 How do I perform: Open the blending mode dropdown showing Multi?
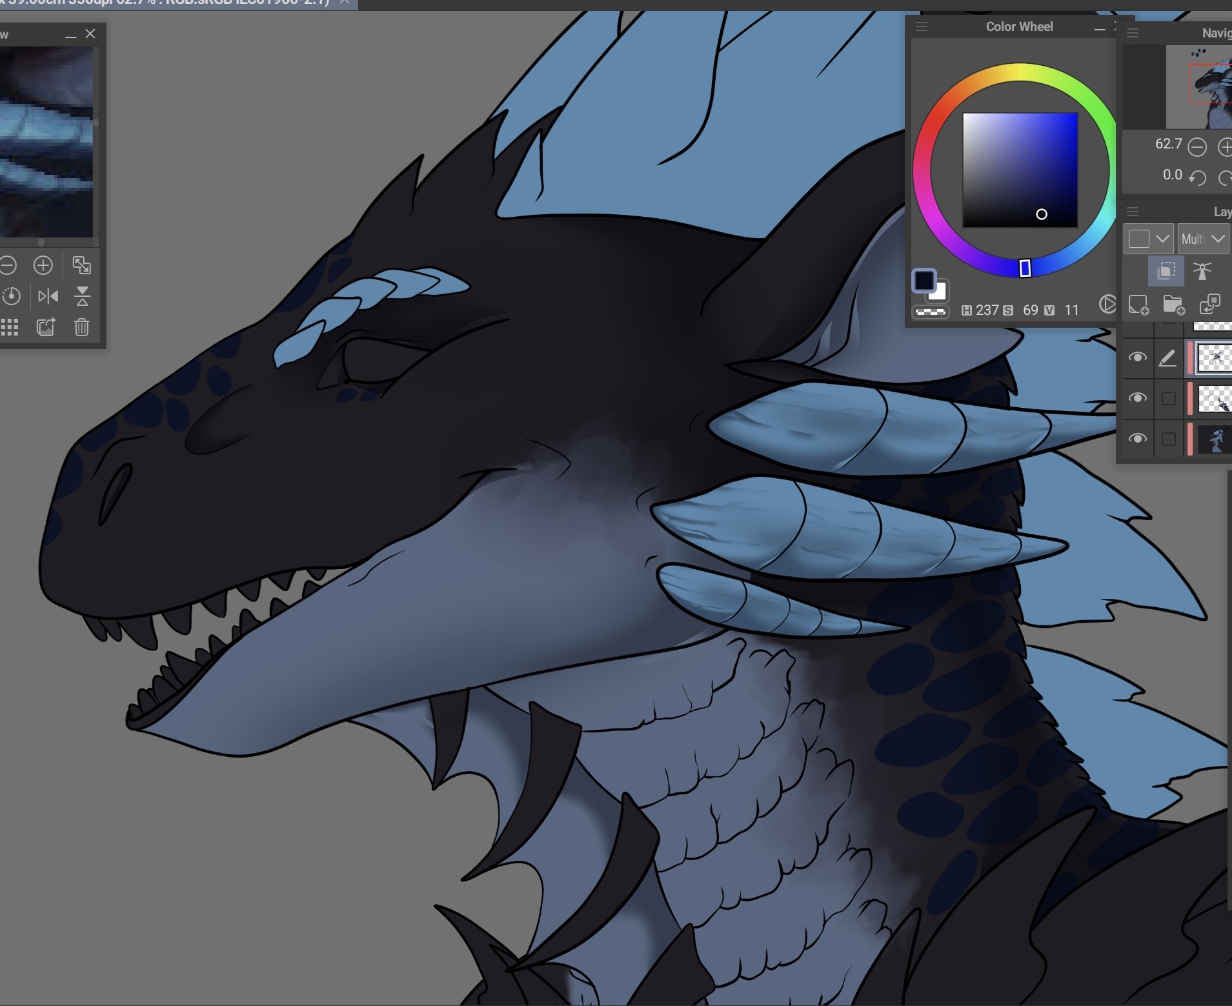tap(1203, 239)
